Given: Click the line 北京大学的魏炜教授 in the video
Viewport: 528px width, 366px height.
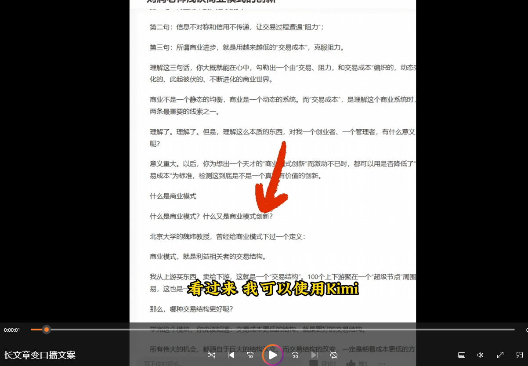Looking at the screenshot, I should pos(227,237).
